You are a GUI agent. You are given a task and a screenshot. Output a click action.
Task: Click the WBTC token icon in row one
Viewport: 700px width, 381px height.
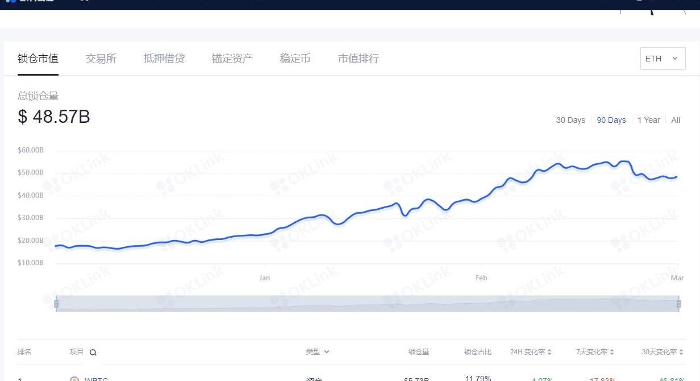pyautogui.click(x=74, y=379)
